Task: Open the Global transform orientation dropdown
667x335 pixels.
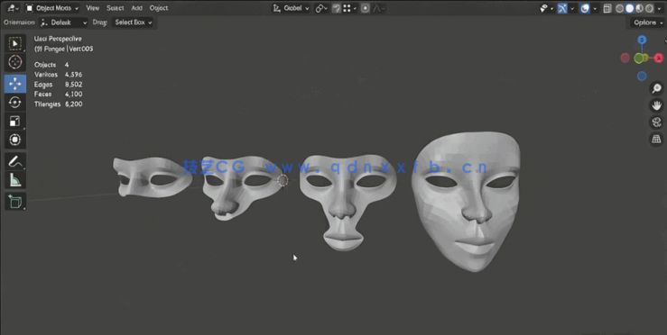Action: pos(291,8)
